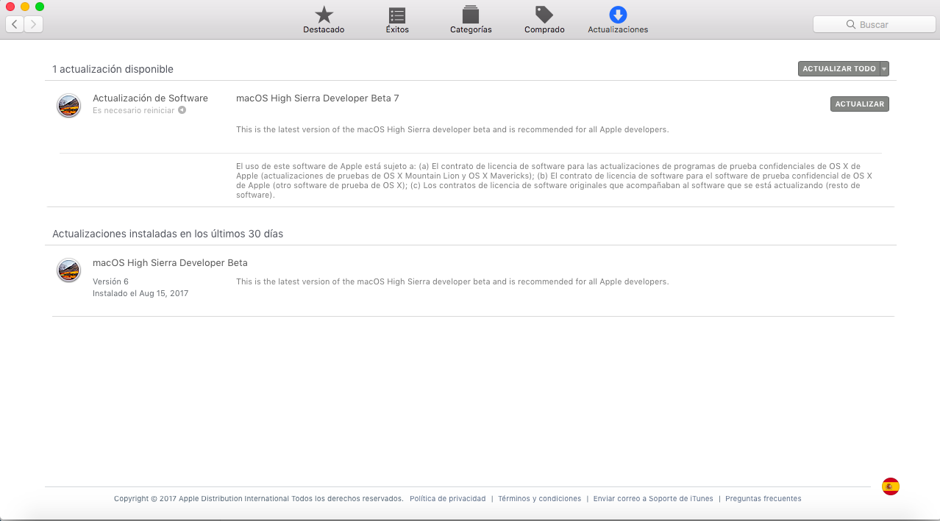Open the Comprado tag tab
Image resolution: width=940 pixels, height=521 pixels.
[544, 20]
